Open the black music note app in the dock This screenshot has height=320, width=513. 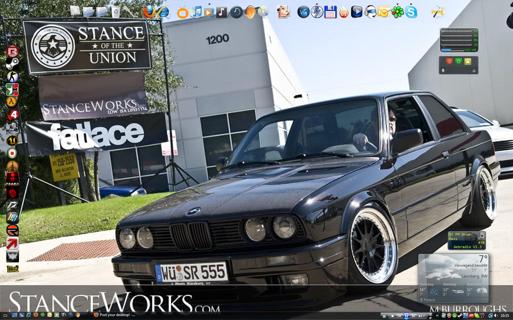point(222,12)
